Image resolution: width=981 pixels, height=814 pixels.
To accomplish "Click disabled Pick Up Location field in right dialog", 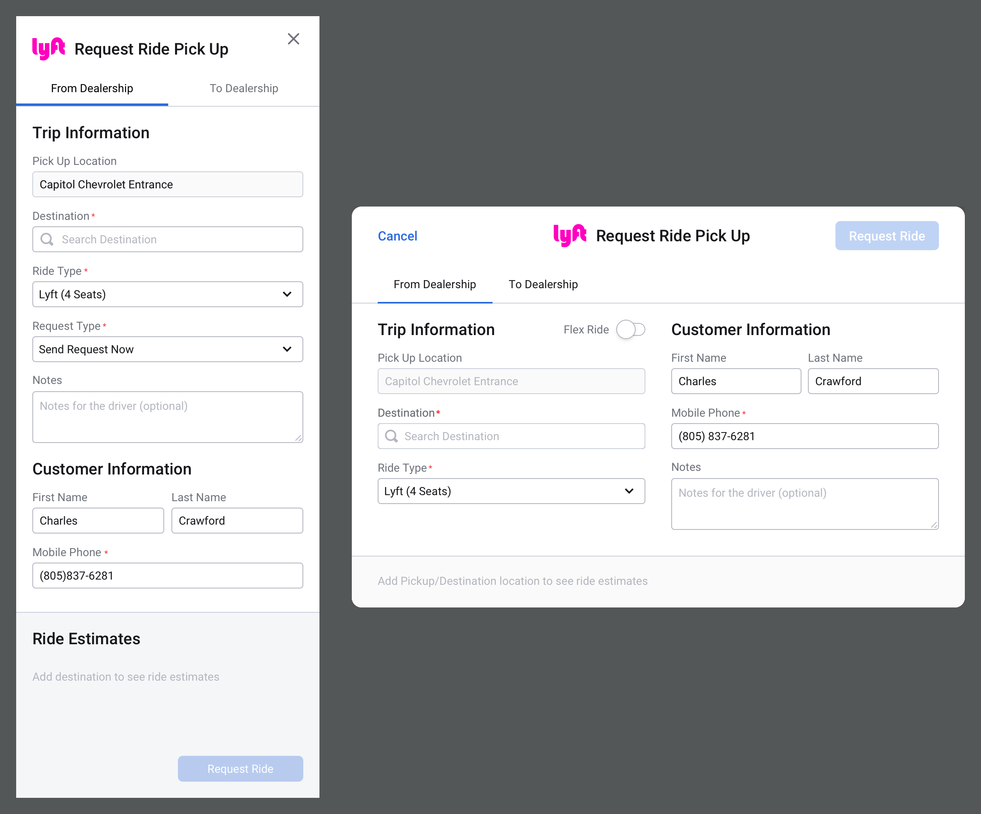I will click(512, 382).
